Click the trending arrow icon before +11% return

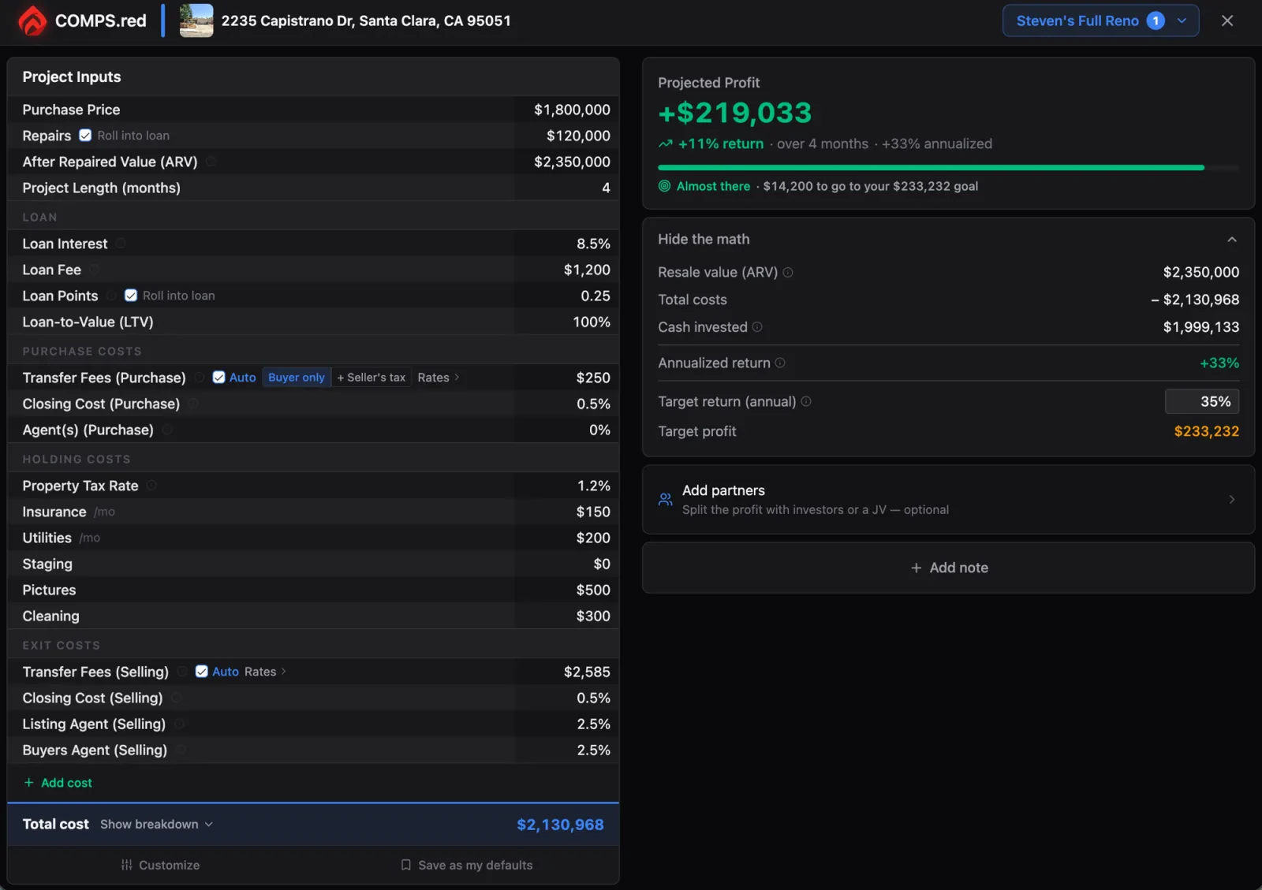click(x=666, y=144)
